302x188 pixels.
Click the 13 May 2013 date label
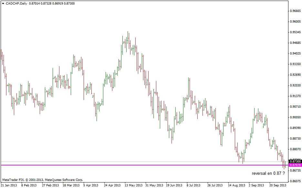pos(133,185)
